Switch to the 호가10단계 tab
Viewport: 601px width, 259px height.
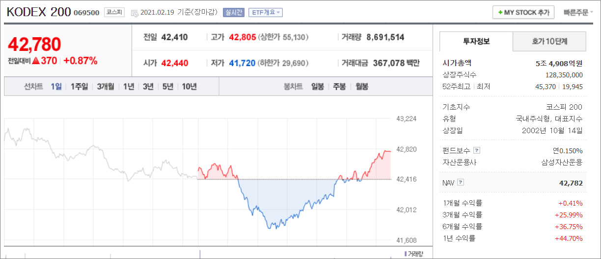point(549,41)
